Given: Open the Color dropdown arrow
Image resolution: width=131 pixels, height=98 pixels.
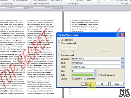Looking at the screenshot, I should pos(95,75).
